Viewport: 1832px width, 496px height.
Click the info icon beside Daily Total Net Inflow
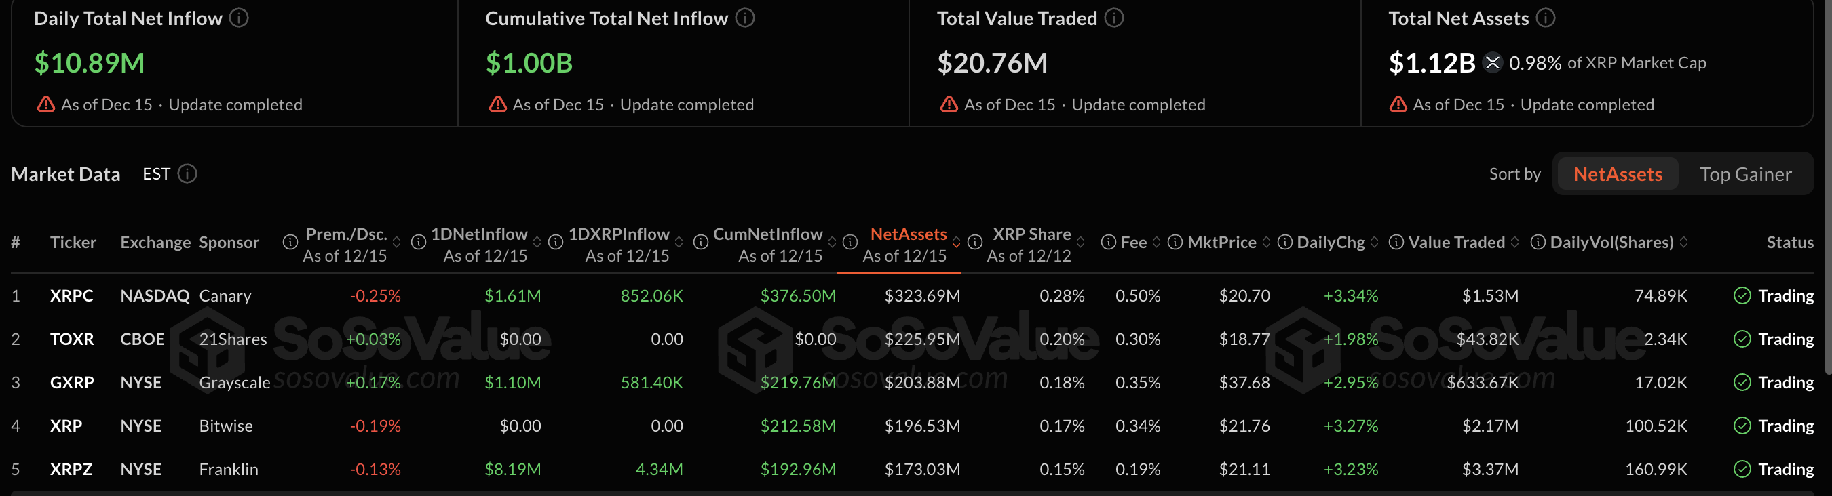click(240, 18)
